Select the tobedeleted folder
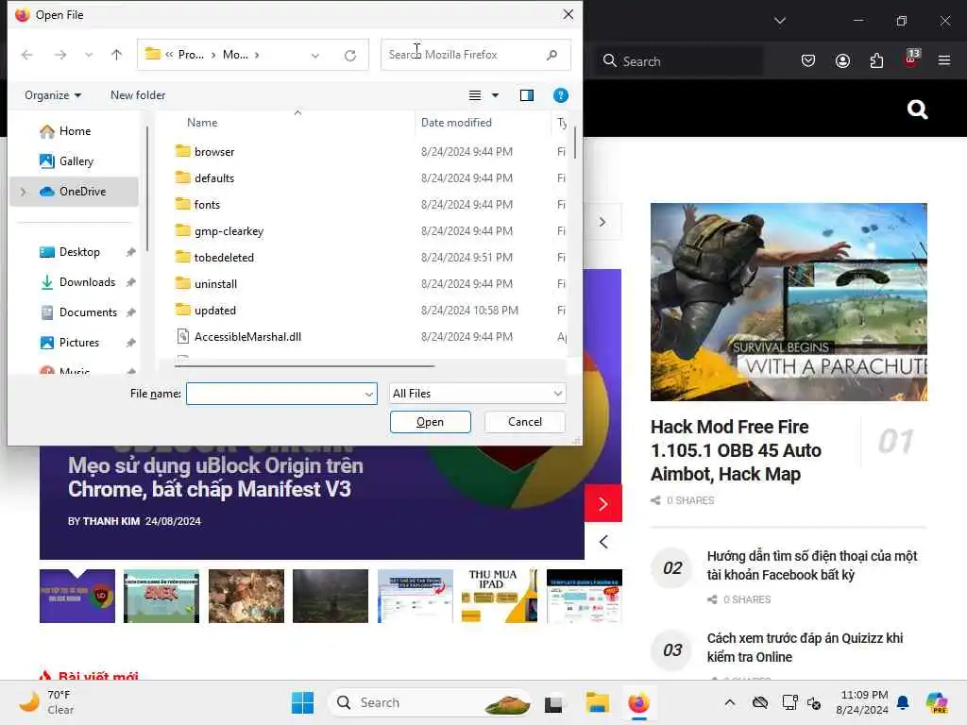 pos(224,258)
